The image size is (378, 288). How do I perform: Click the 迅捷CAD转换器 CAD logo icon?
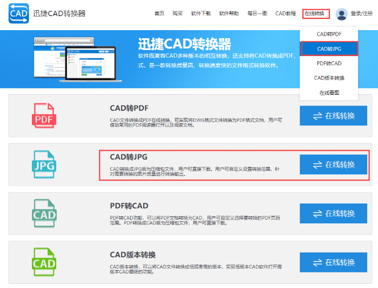[x=19, y=13]
